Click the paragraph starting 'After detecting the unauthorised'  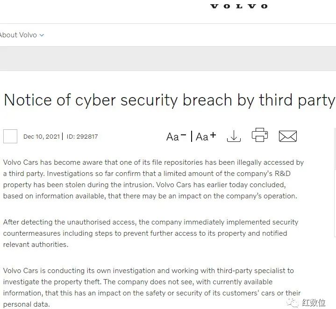click(x=150, y=233)
